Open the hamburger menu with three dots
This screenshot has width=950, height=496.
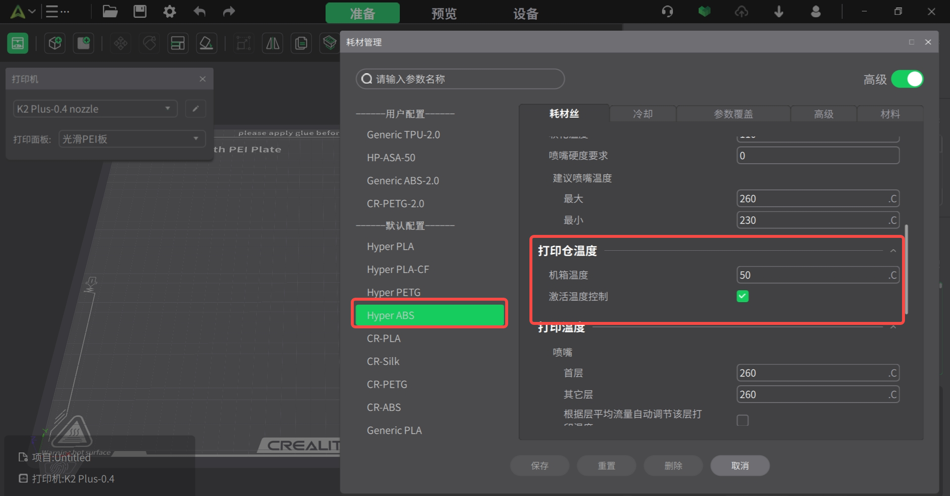tap(57, 11)
